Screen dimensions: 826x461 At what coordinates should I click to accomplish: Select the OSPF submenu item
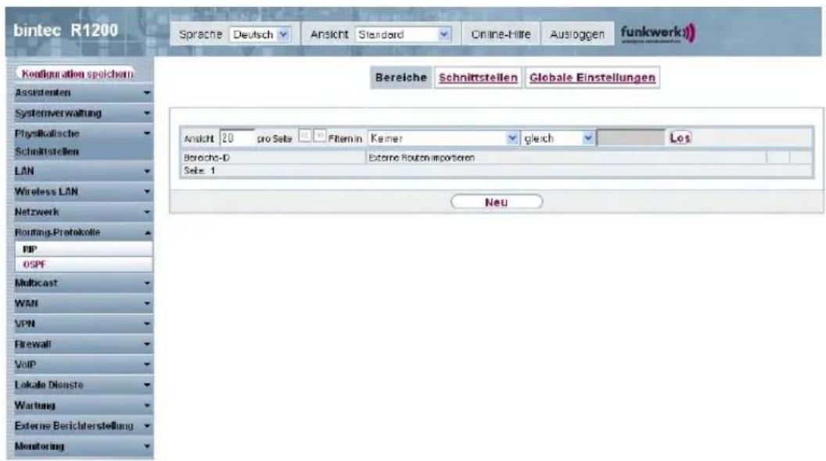click(x=84, y=264)
